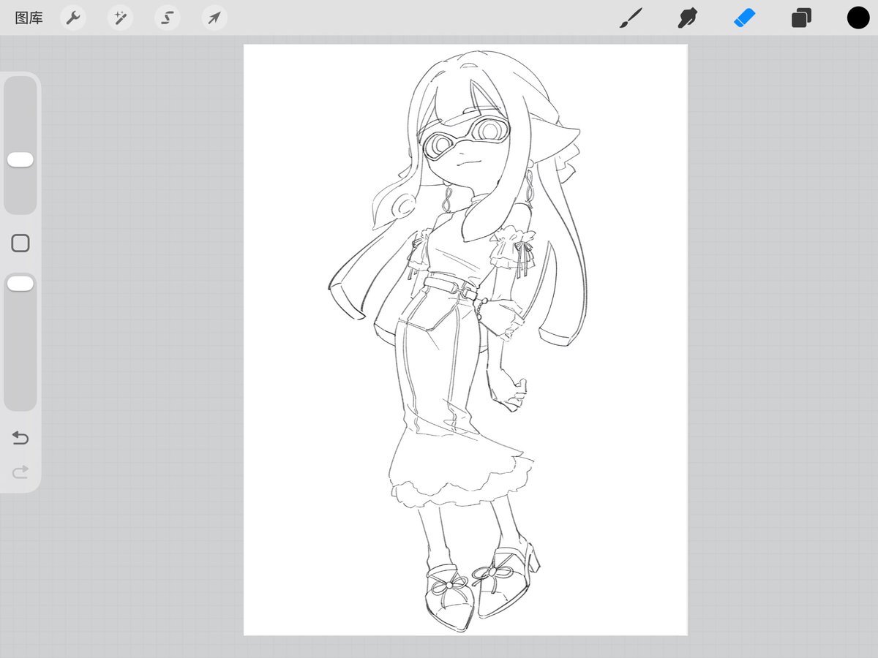Select the Brush tool
The width and height of the screenshot is (878, 658).
pyautogui.click(x=631, y=18)
